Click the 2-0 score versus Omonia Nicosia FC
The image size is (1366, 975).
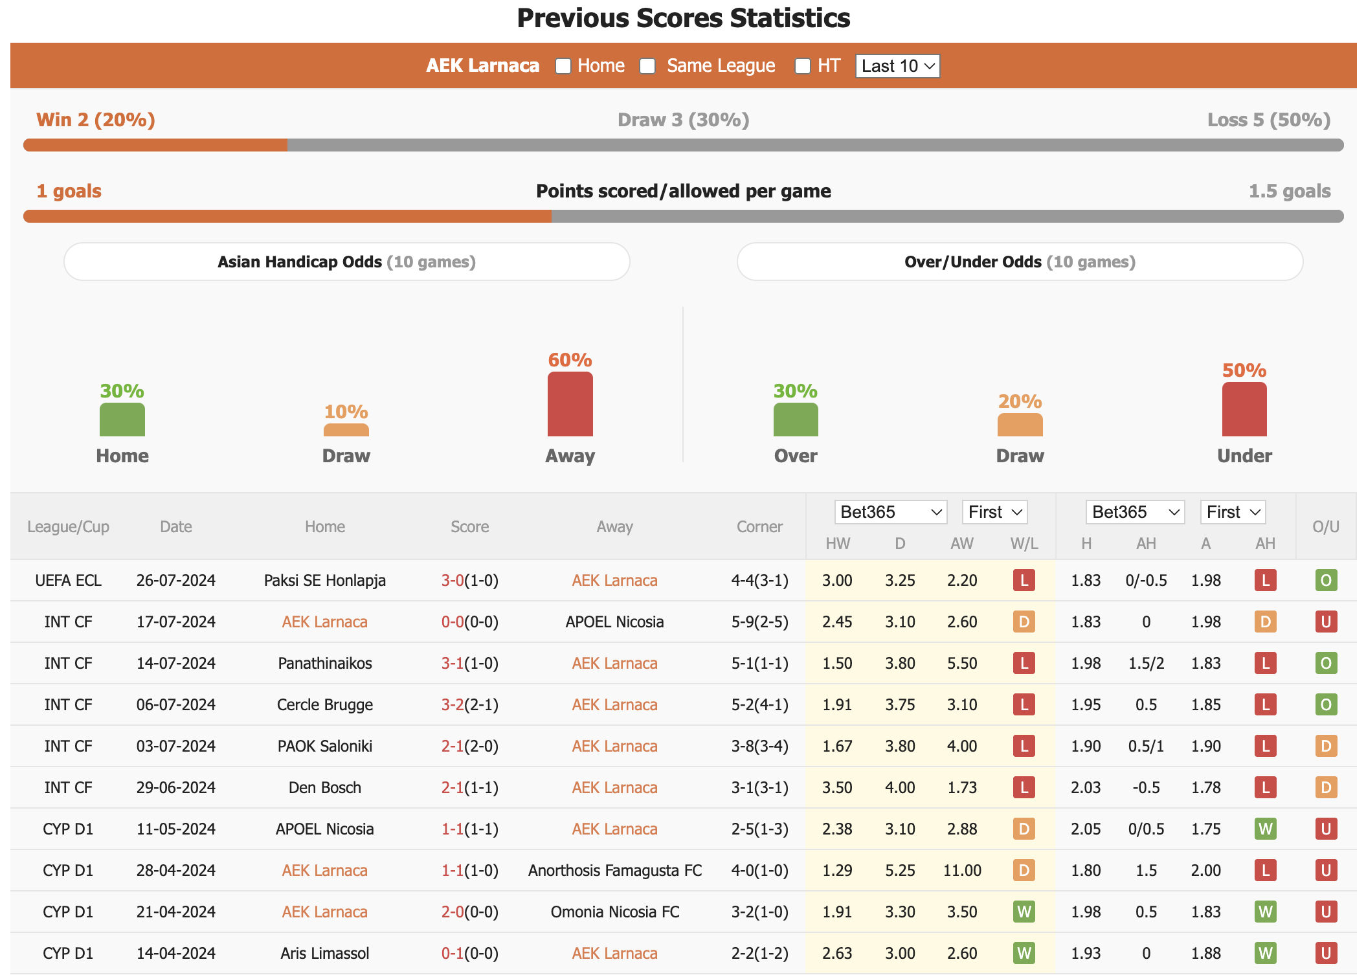[453, 912]
